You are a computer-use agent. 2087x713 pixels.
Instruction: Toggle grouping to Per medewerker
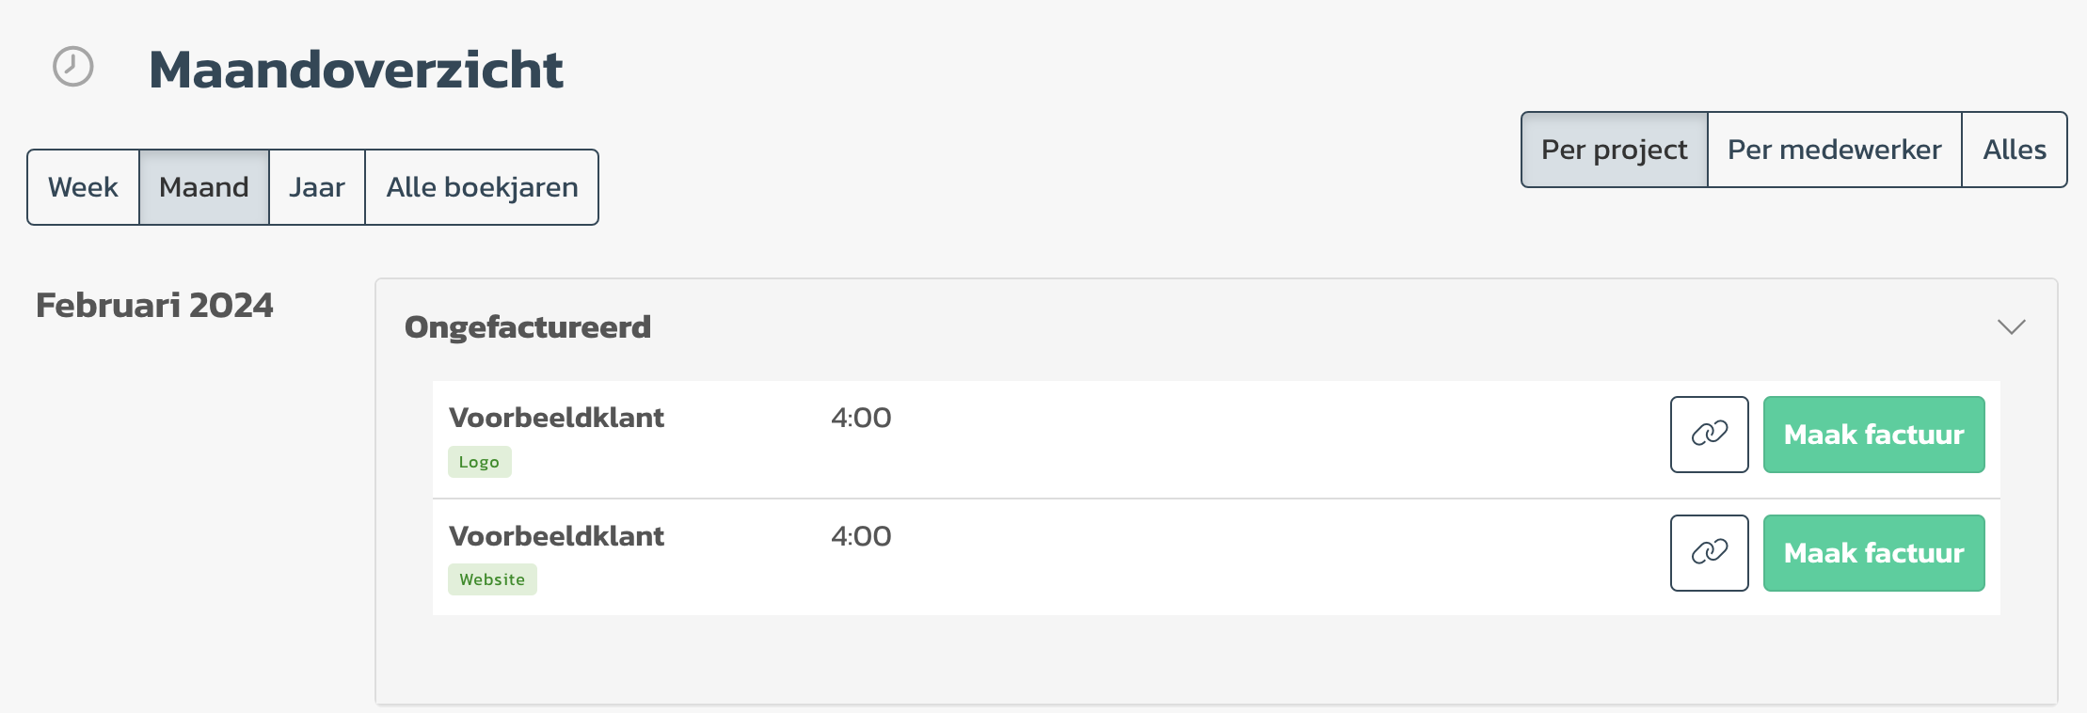tap(1835, 150)
